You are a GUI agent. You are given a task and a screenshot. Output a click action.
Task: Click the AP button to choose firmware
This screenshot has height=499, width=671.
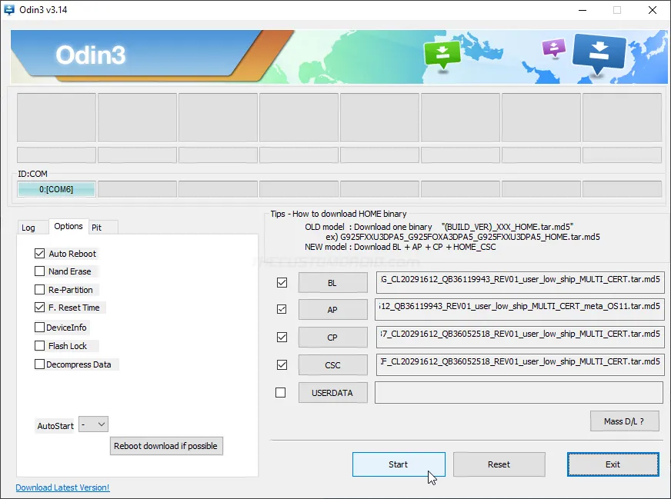(x=332, y=309)
